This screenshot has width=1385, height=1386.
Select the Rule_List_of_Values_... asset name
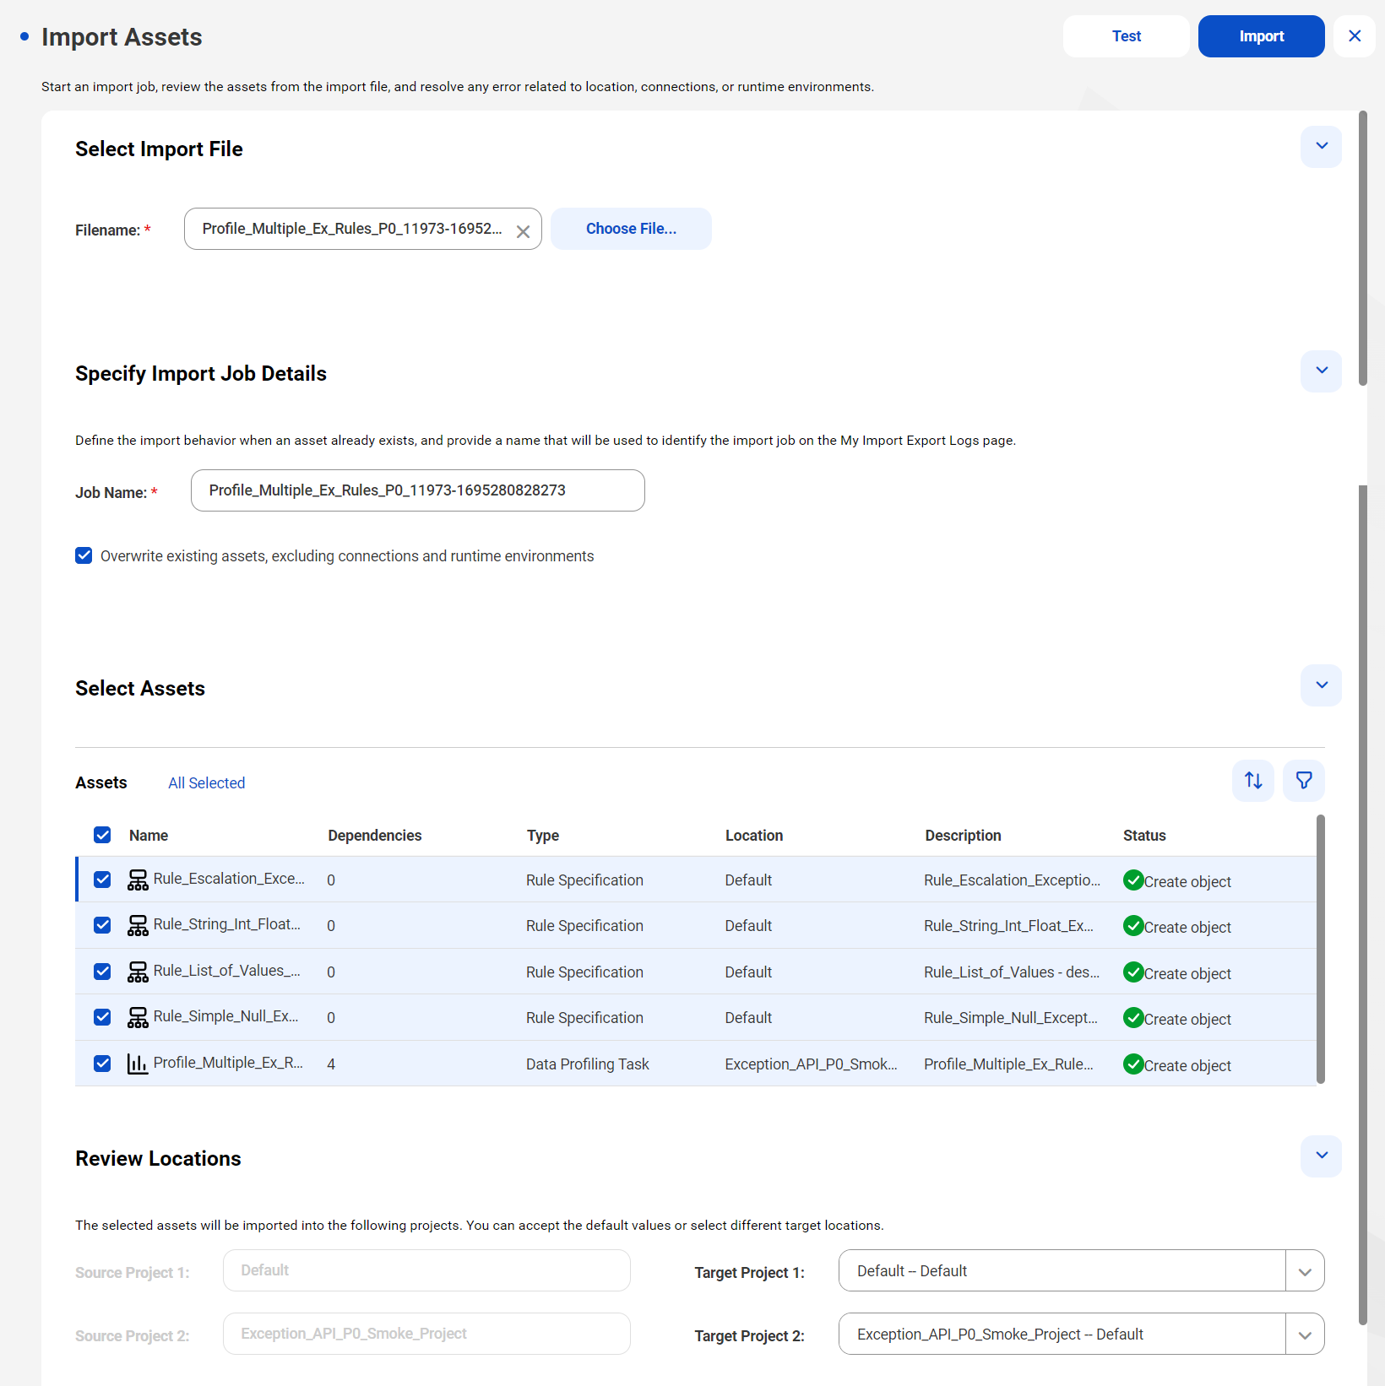[227, 971]
